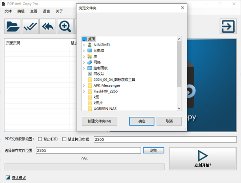Viewport: 241px width, 183px height.
Task: Click the 取消 cancel button
Action: 169,121
